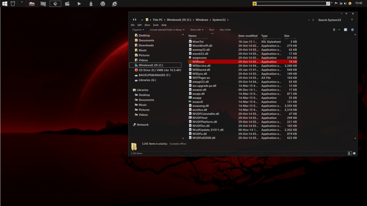Screen dimensions: 367x206
Task: Select the Libraries node in navigation pane
Action: click(x=143, y=90)
